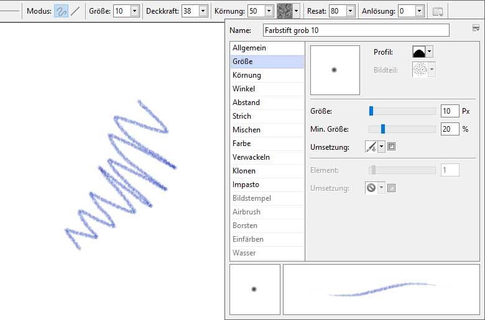Select the Bildstempel category
The width and height of the screenshot is (485, 320).
pos(267,198)
